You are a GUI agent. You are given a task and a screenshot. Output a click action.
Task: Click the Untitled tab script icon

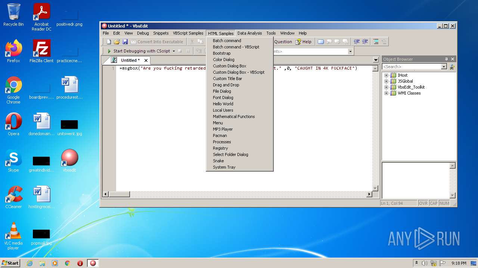tap(114, 60)
